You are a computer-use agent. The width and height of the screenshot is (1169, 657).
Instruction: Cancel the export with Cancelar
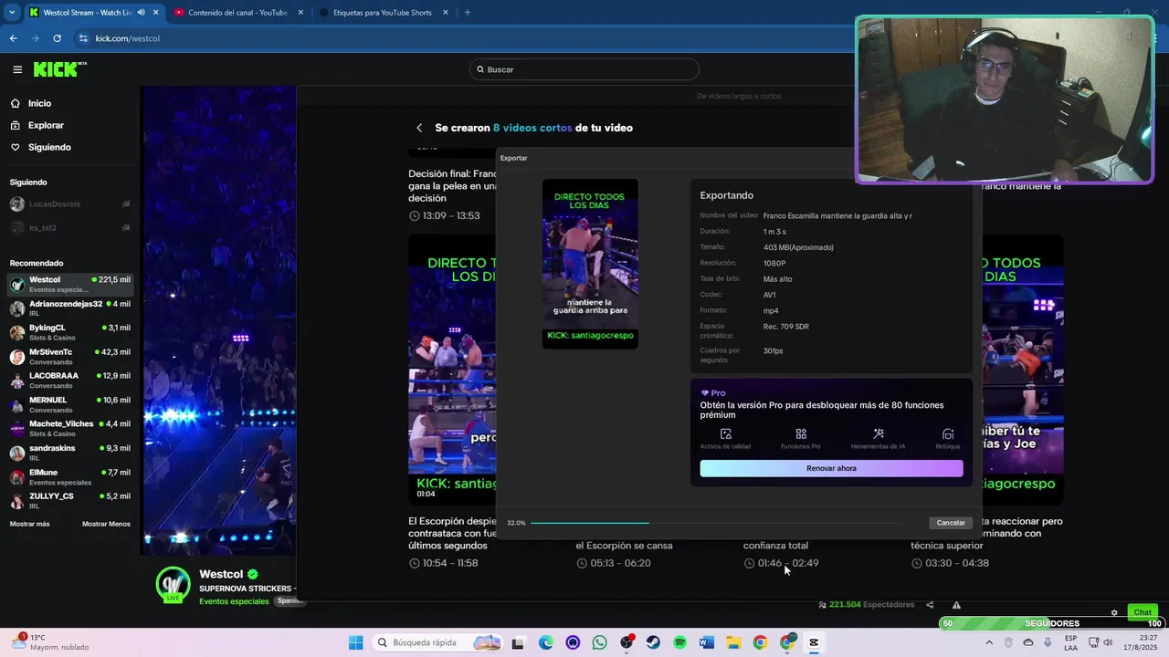(x=951, y=523)
